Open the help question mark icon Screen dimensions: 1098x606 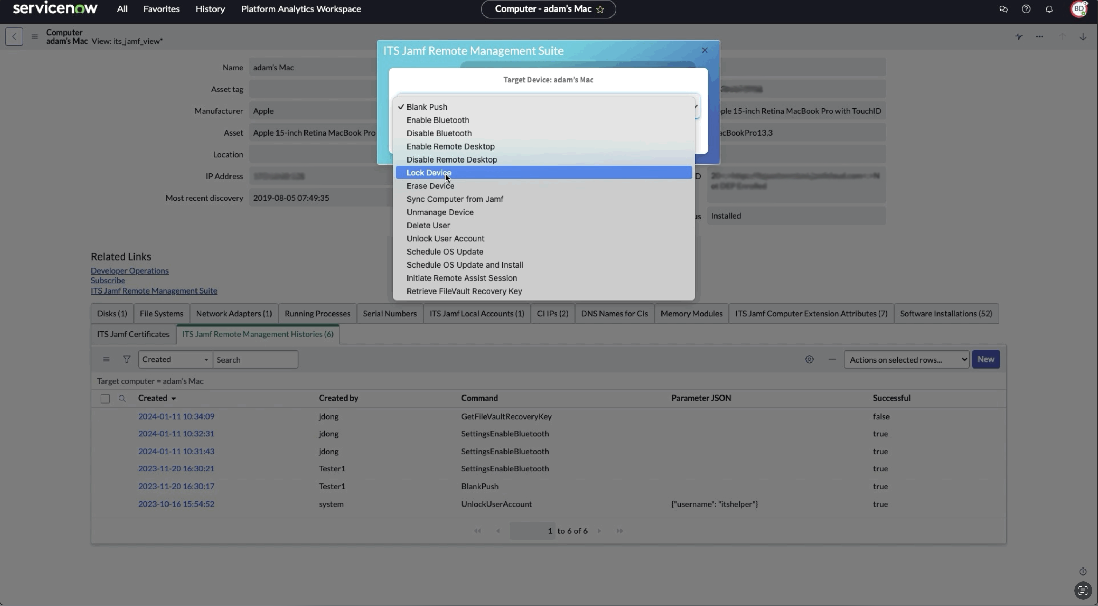click(x=1026, y=9)
